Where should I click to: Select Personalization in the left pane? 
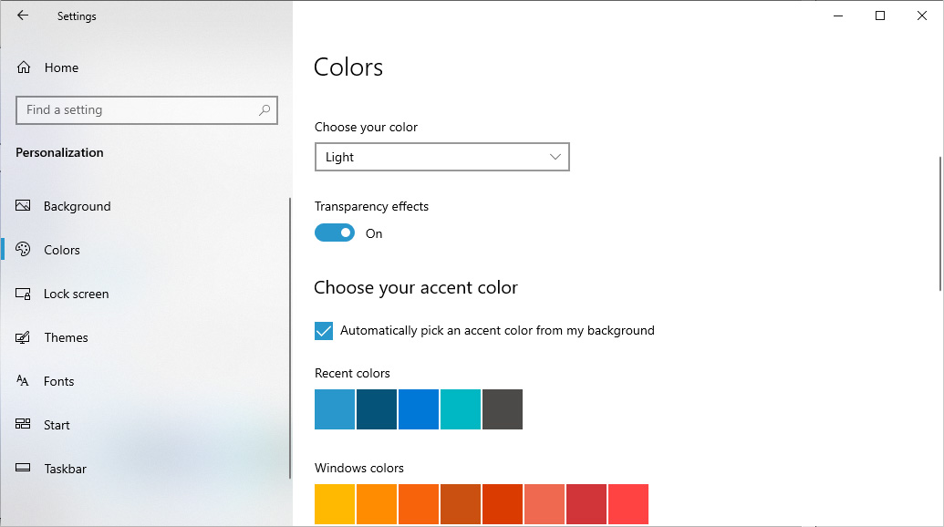pos(59,152)
